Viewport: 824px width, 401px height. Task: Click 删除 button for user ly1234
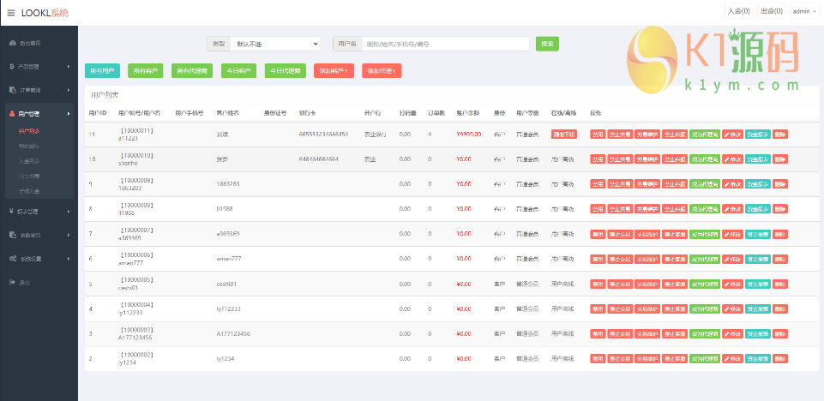pyautogui.click(x=779, y=358)
